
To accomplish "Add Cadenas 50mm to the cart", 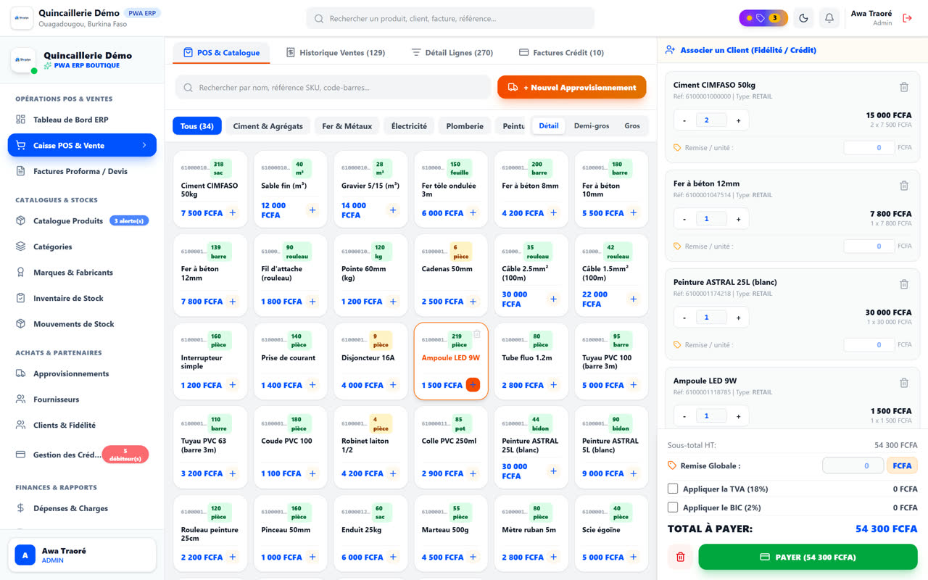I will tap(473, 302).
